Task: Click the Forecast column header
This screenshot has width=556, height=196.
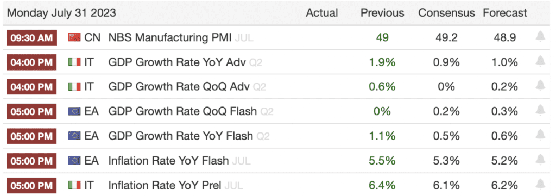Action: (x=505, y=13)
